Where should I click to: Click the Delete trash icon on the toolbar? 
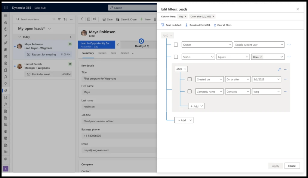pos(155,19)
